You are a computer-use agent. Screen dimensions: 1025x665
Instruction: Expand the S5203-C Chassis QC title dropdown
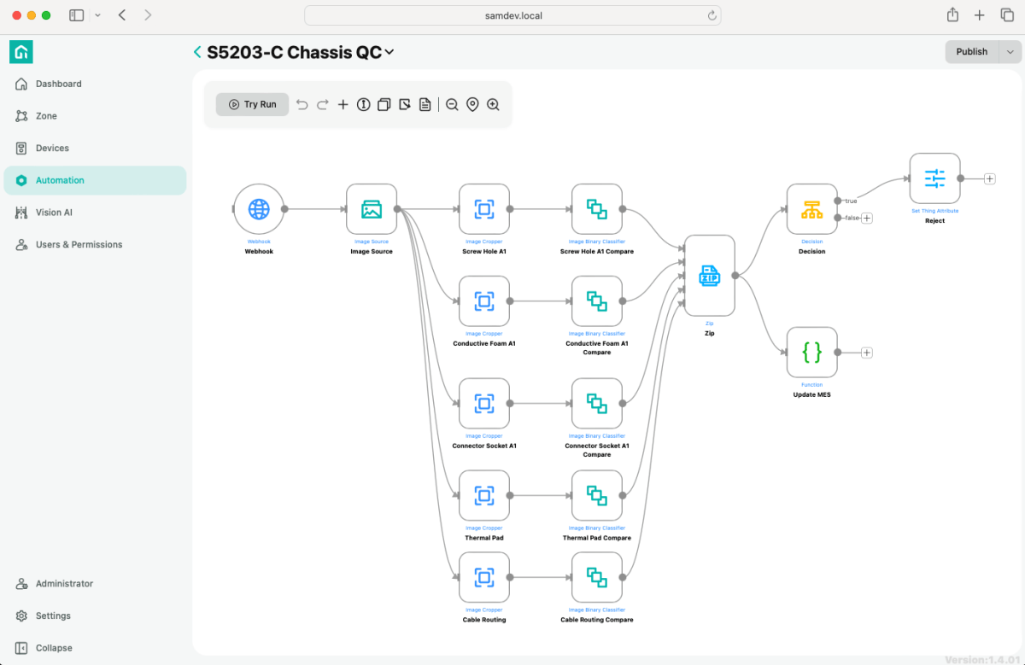[389, 52]
